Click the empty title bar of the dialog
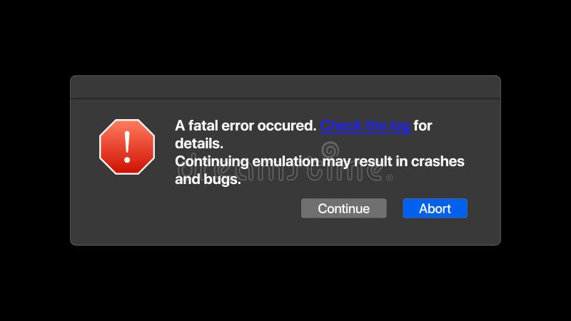The height and width of the screenshot is (321, 571). pyautogui.click(x=285, y=87)
